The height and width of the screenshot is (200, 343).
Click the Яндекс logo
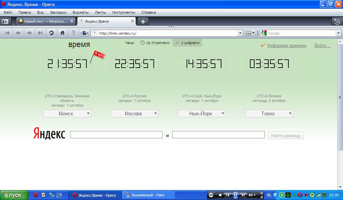coord(49,133)
